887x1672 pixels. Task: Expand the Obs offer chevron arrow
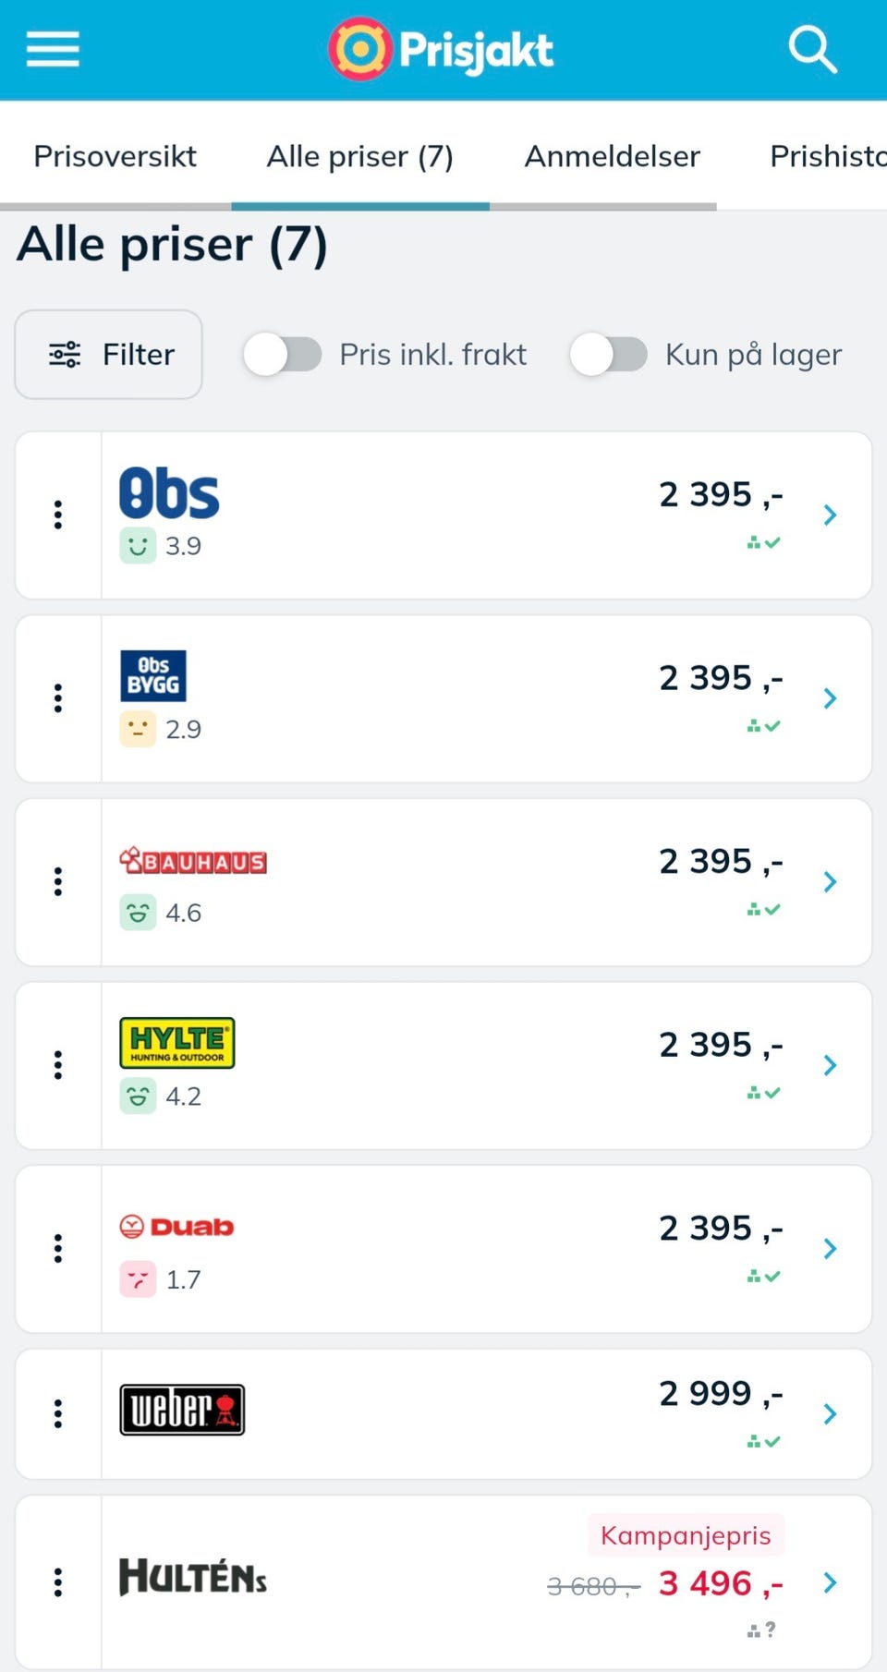pyautogui.click(x=830, y=515)
